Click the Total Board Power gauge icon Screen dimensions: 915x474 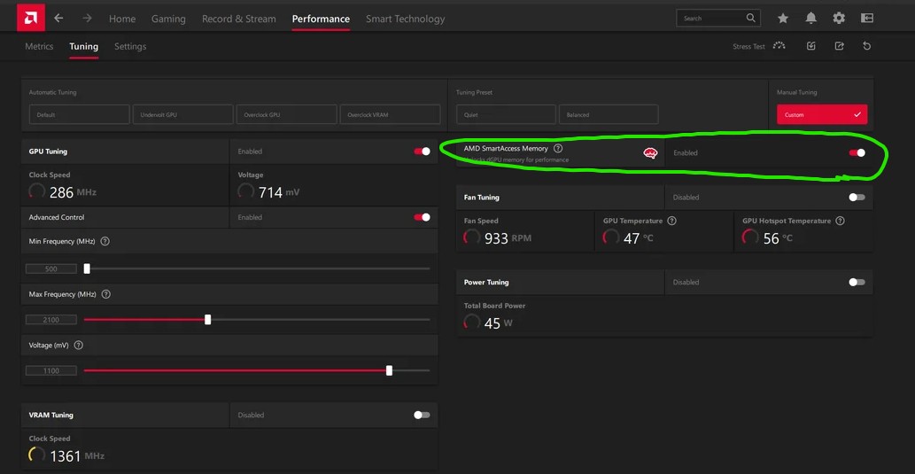(471, 322)
